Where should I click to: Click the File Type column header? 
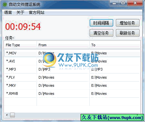click(x=20, y=45)
